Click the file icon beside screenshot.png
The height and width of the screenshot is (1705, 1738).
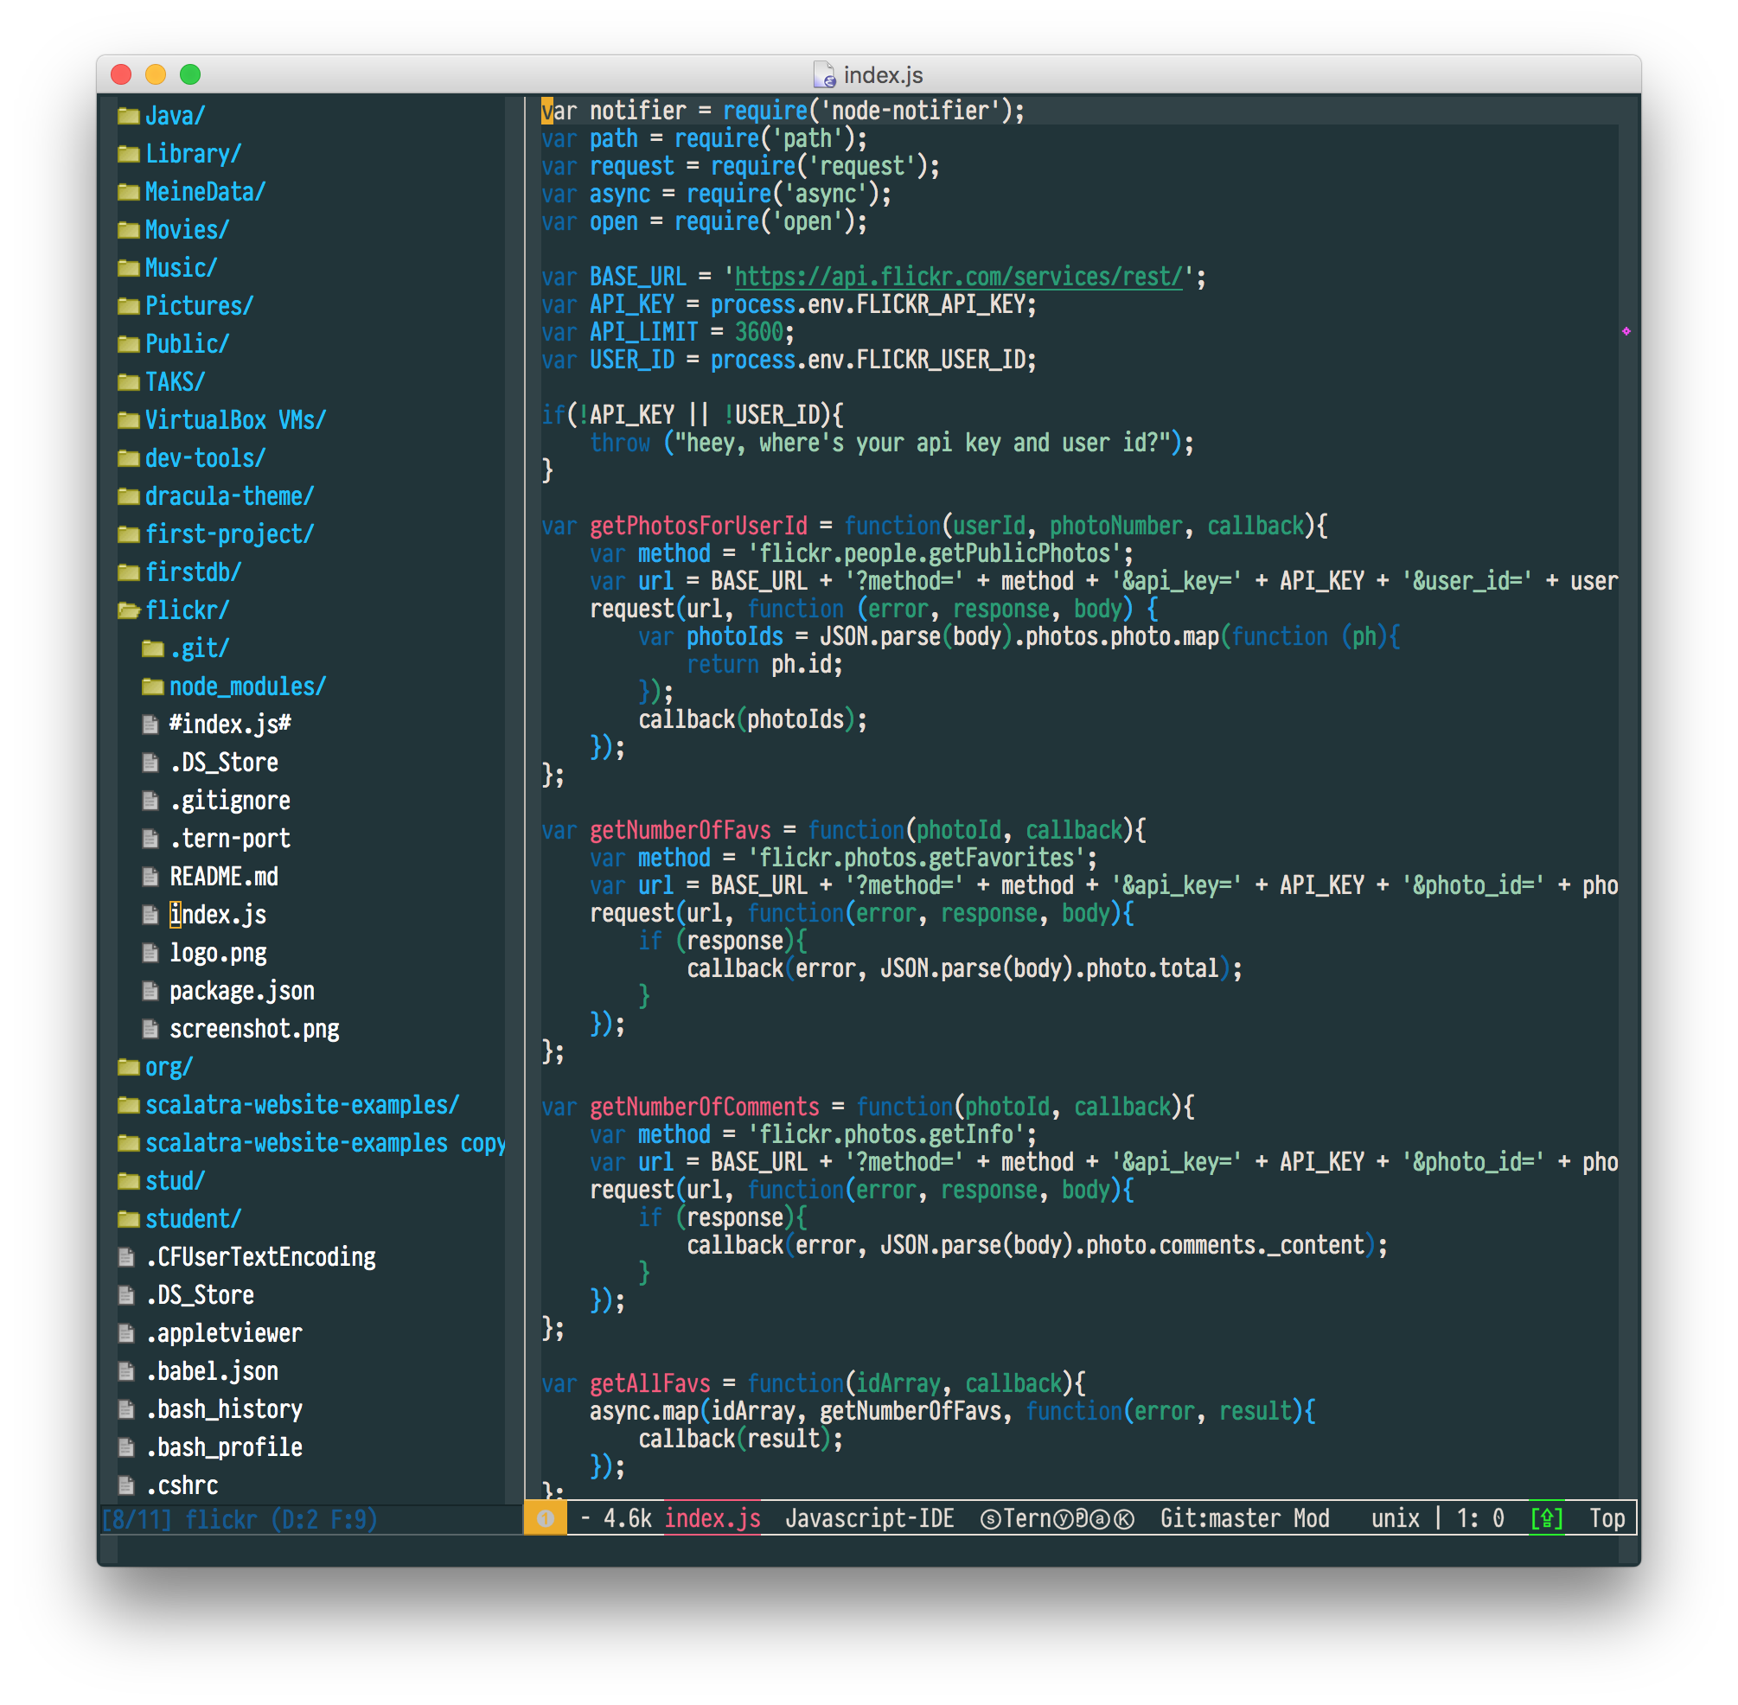[150, 1029]
